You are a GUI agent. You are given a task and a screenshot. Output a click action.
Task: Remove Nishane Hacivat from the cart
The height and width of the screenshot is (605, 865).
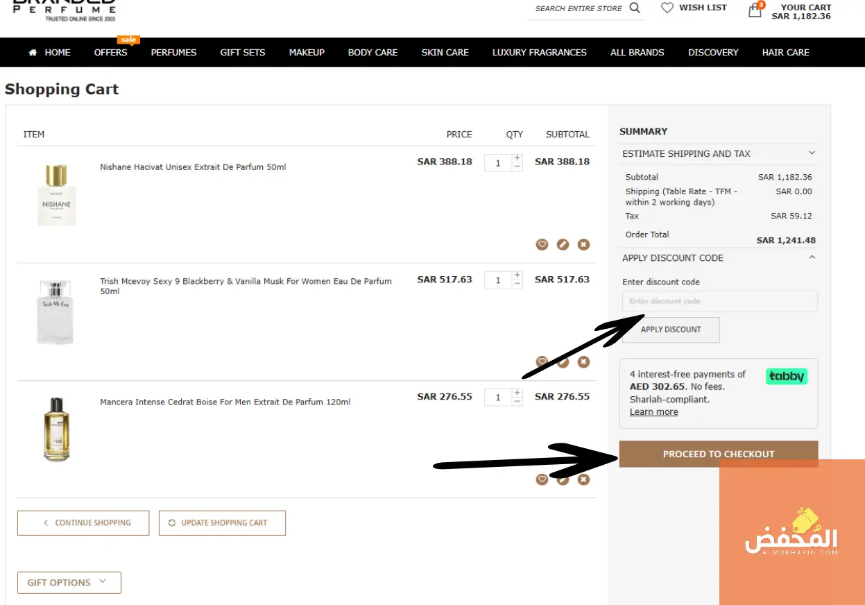tap(583, 244)
